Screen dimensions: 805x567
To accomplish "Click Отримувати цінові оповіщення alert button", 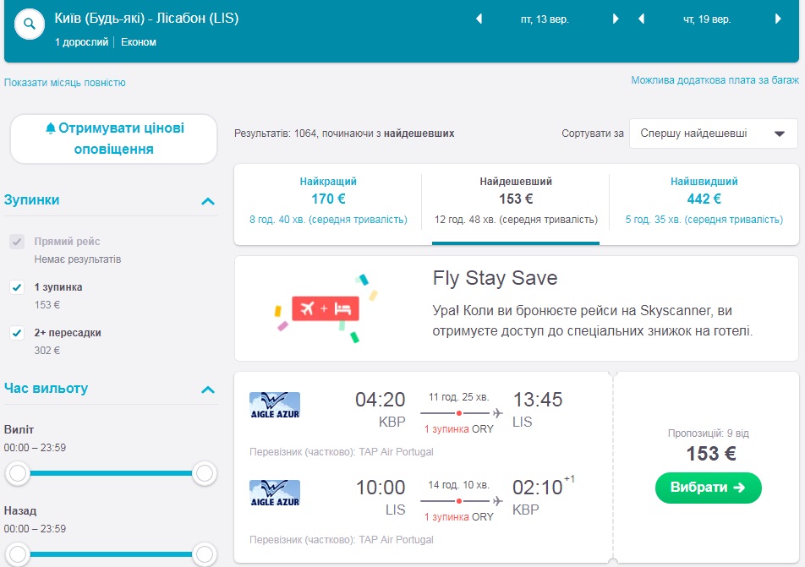I will tap(114, 139).
